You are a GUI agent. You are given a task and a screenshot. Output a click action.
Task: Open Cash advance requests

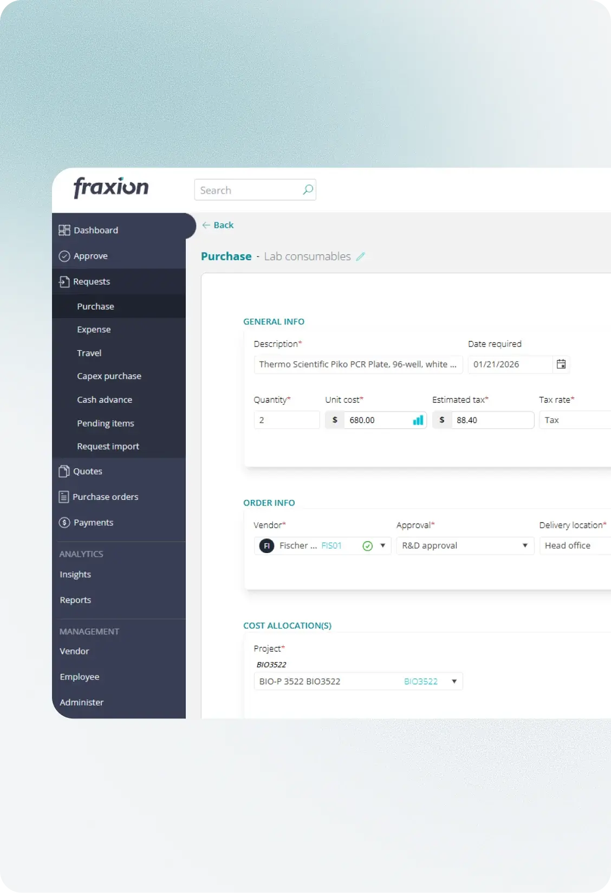point(105,400)
